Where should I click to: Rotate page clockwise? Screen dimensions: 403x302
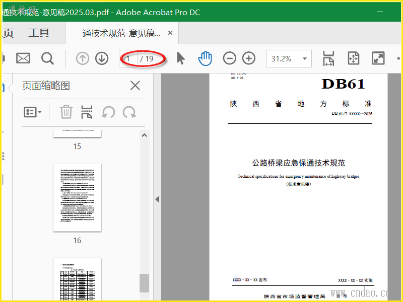[x=129, y=112]
